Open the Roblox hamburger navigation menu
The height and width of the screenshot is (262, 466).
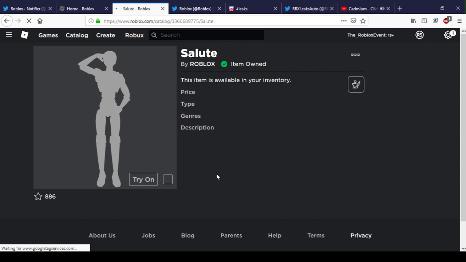[x=9, y=35]
